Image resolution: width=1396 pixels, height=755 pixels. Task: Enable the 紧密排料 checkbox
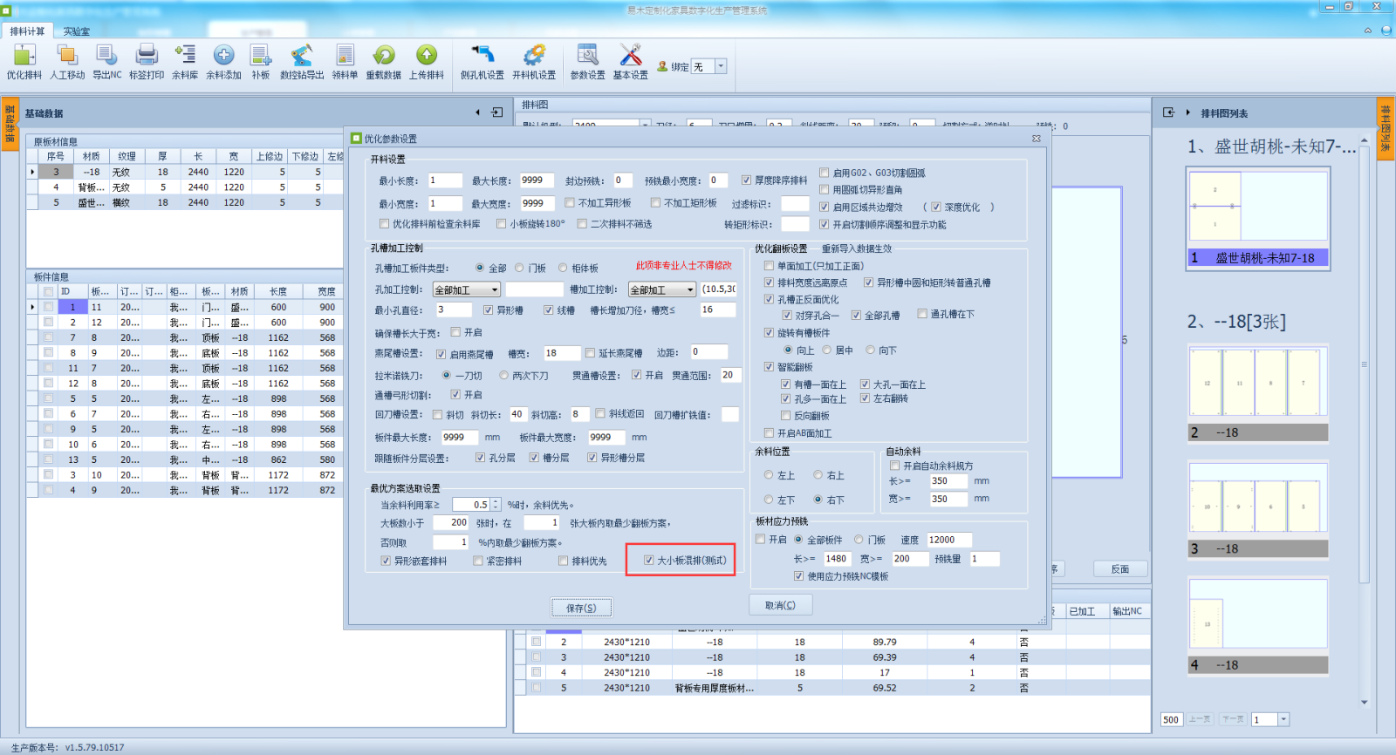point(478,561)
